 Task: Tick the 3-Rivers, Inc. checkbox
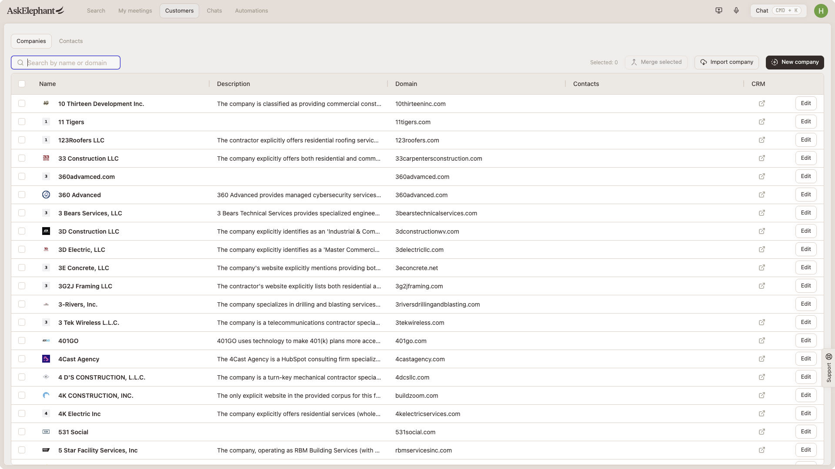(x=22, y=304)
